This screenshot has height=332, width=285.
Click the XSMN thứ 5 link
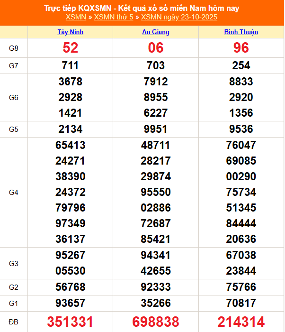pos(114,17)
